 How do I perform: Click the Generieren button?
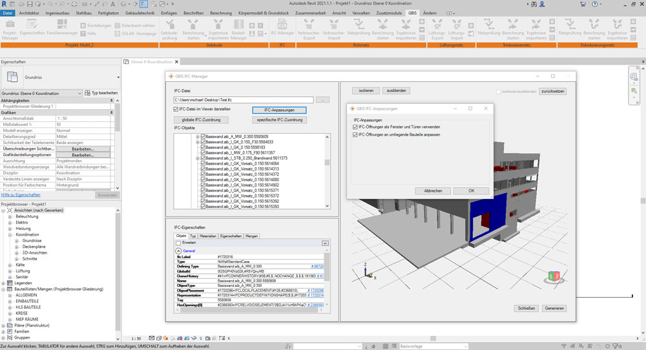554,308
